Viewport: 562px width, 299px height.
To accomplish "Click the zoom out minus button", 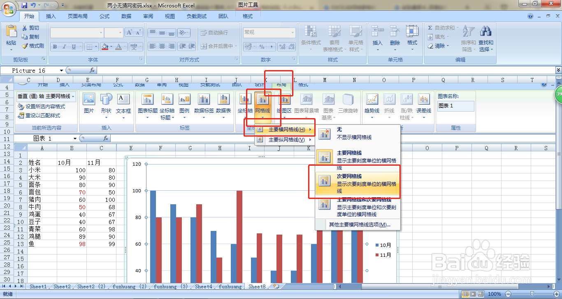I will (x=509, y=294).
